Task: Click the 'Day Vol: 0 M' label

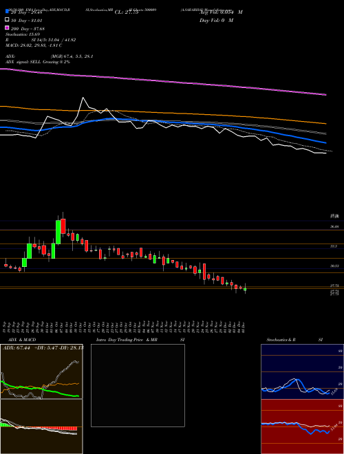Action: [x=216, y=20]
